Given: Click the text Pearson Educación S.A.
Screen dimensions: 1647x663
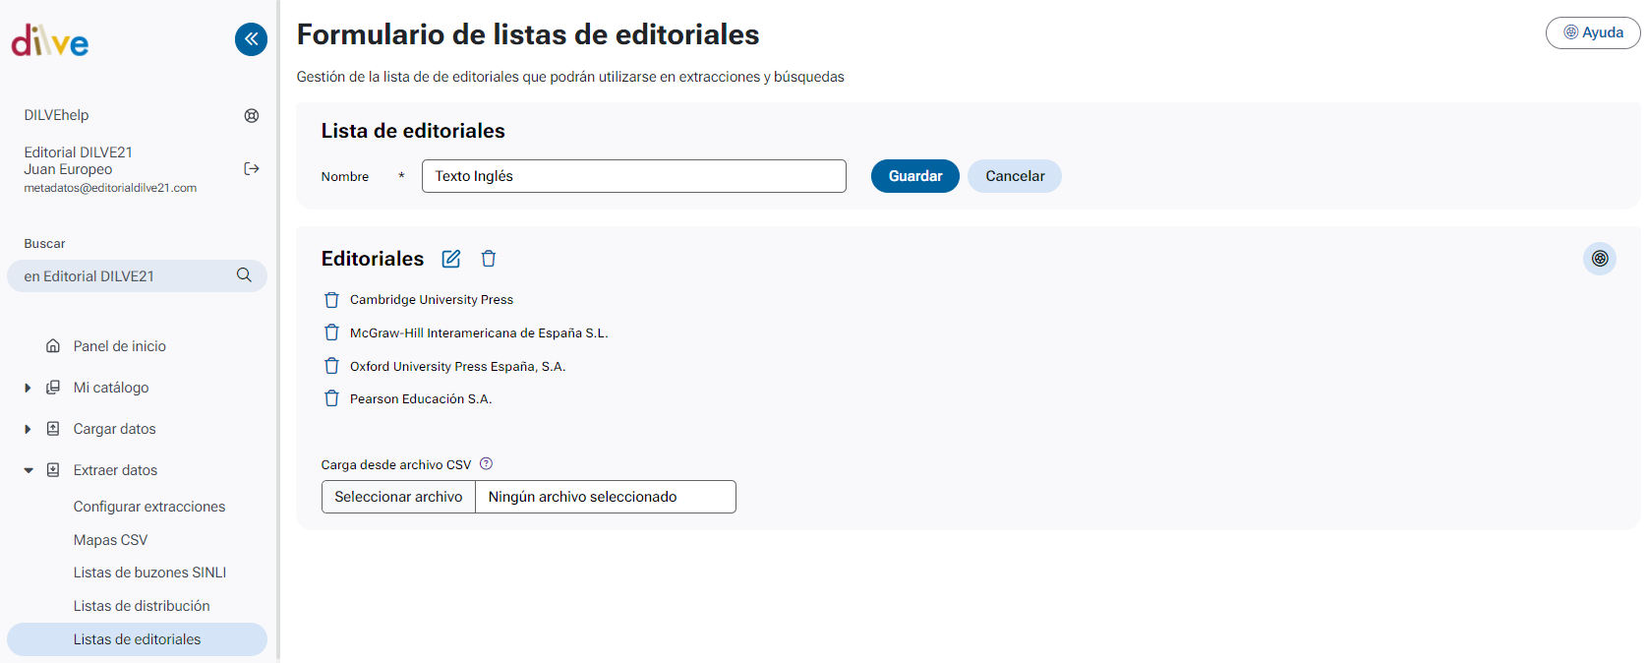Looking at the screenshot, I should point(421,399).
